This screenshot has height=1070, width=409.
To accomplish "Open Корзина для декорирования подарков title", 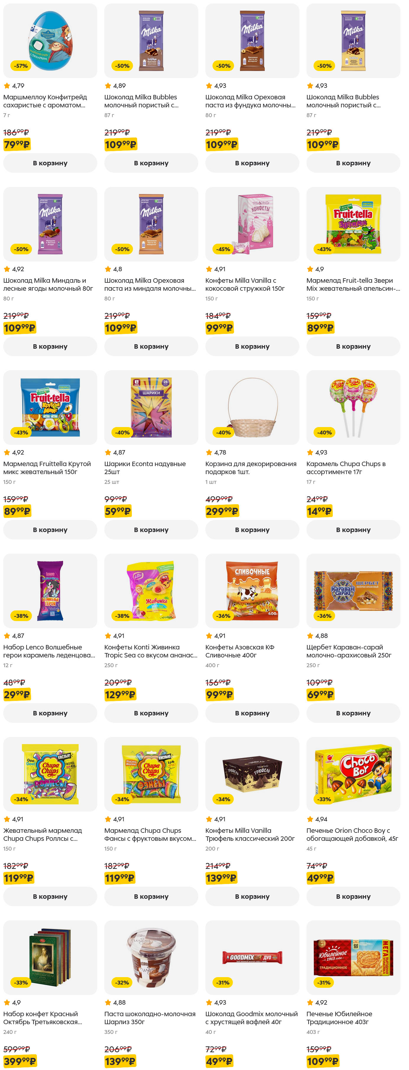I will (250, 468).
